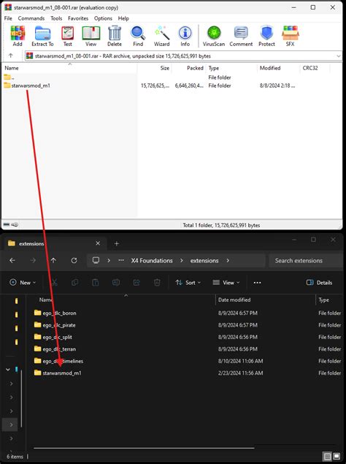Click the Paste icon in Explorer
Image resolution: width=346 pixels, height=464 pixels.
pos(95,283)
